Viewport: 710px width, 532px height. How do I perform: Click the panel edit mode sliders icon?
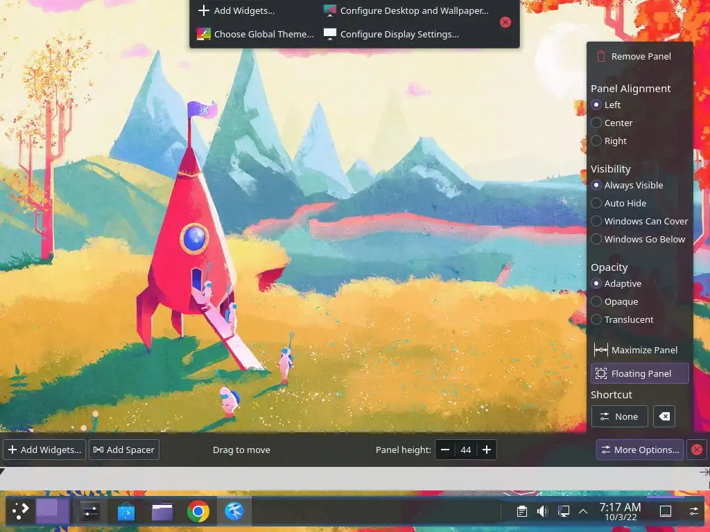(x=693, y=511)
